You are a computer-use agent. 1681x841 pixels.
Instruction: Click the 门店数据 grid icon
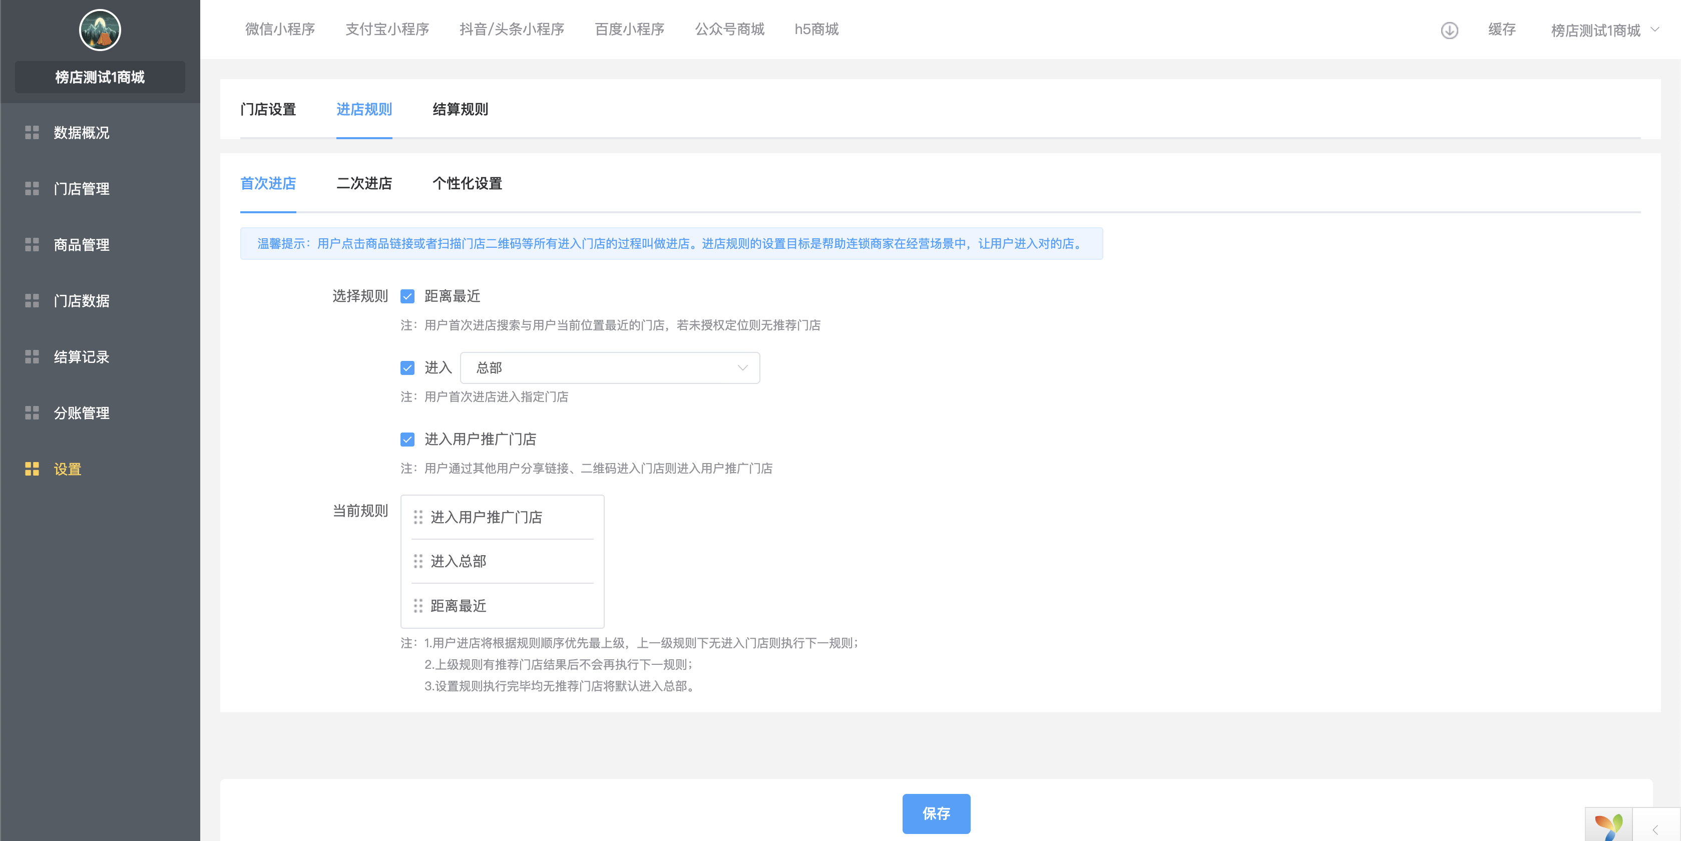(x=32, y=301)
